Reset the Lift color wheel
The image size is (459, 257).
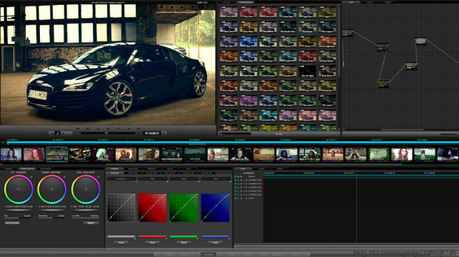coord(31,176)
